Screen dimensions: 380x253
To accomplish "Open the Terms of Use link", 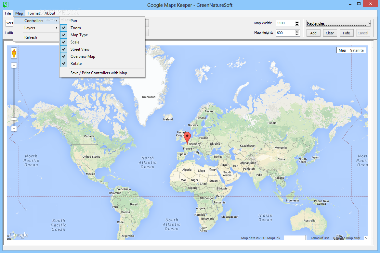I will coord(320,238).
